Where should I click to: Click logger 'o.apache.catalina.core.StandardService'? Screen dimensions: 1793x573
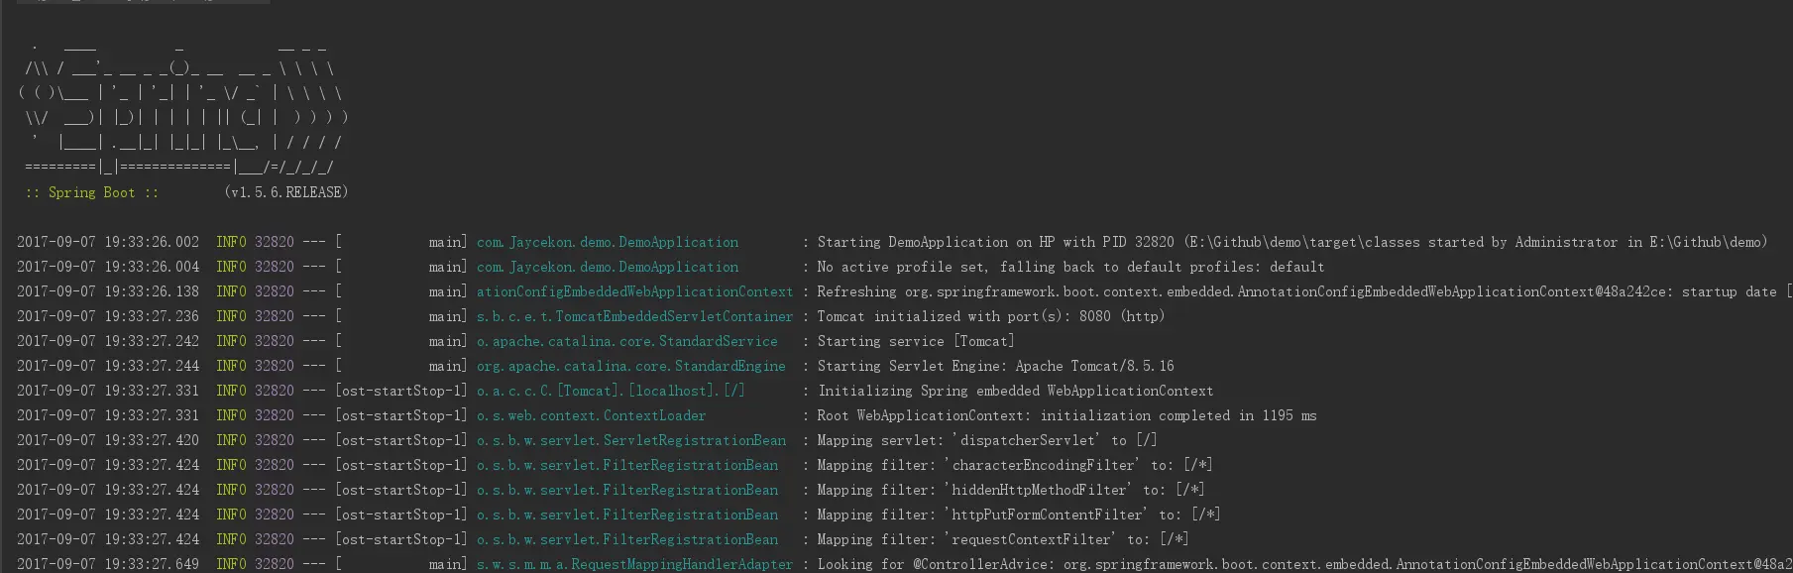click(627, 341)
